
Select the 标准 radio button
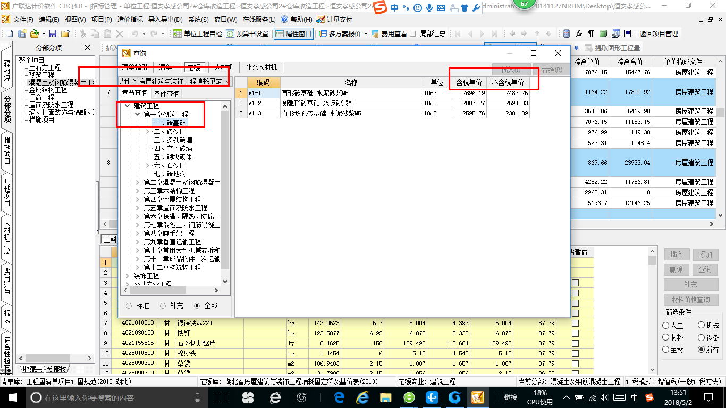[x=129, y=305]
